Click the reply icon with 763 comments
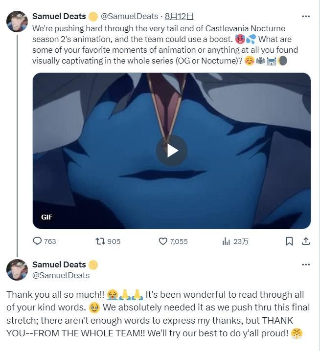The width and height of the screenshot is (320, 351). click(x=38, y=241)
